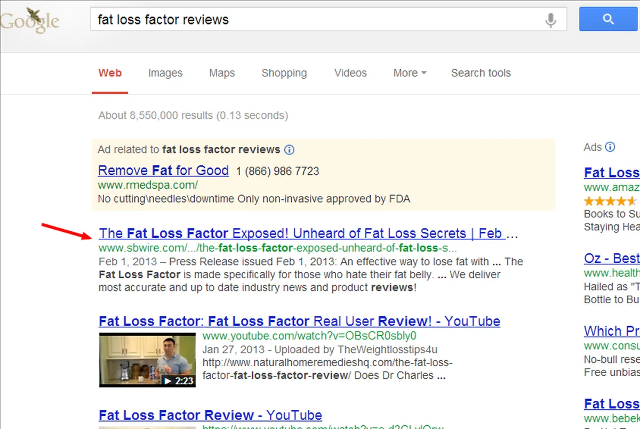This screenshot has width=640, height=429.
Task: Click the info icon next to Ads
Action: pyautogui.click(x=610, y=147)
